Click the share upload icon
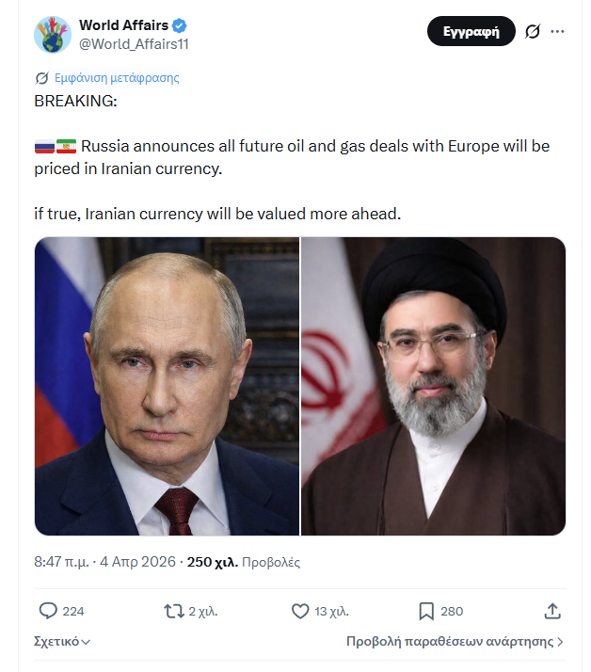 tap(552, 611)
